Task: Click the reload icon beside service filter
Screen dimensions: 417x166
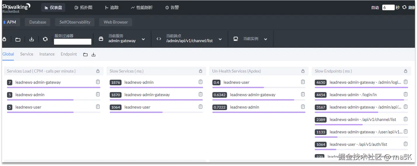Action: coord(45,39)
